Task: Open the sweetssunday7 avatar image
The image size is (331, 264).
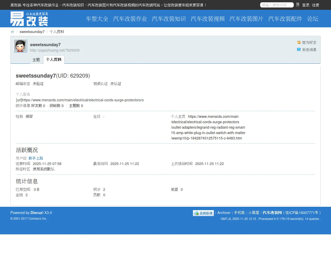Action: coord(20,46)
